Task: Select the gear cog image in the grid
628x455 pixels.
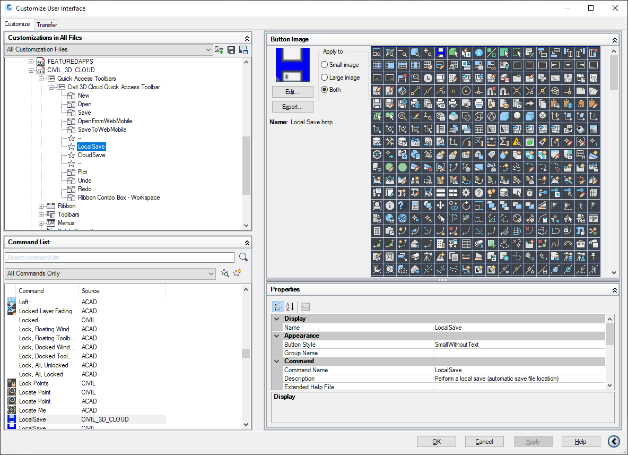Action: coord(466,193)
